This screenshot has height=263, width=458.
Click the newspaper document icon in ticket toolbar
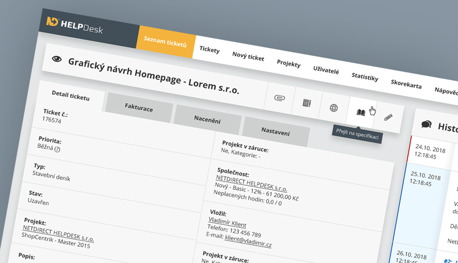pyautogui.click(x=306, y=103)
